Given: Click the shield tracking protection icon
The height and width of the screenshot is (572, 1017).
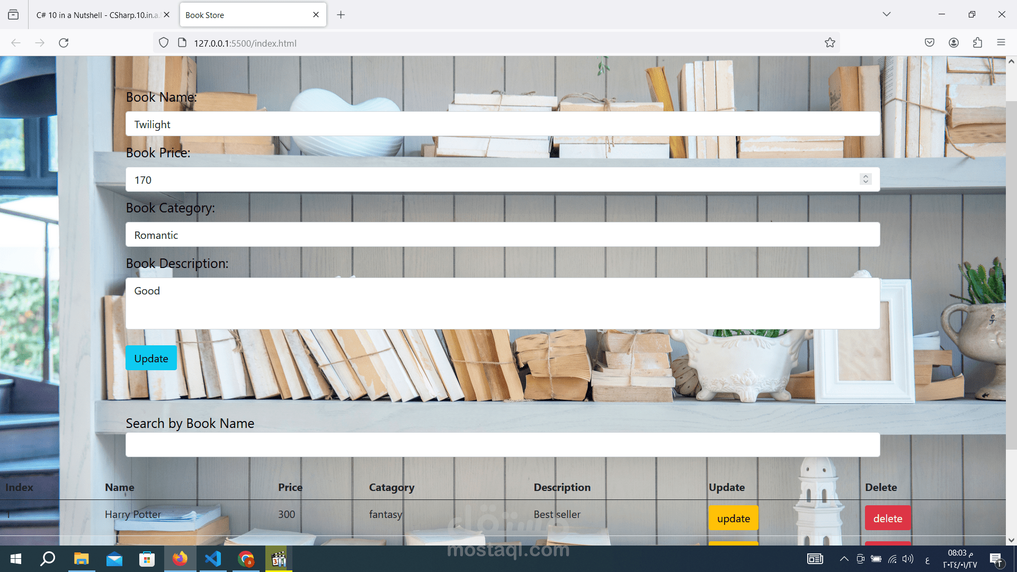Looking at the screenshot, I should (x=164, y=43).
